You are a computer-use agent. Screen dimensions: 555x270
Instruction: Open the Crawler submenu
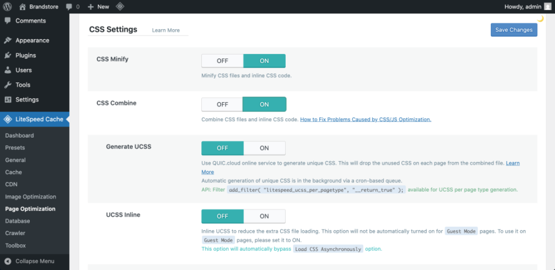16,233
